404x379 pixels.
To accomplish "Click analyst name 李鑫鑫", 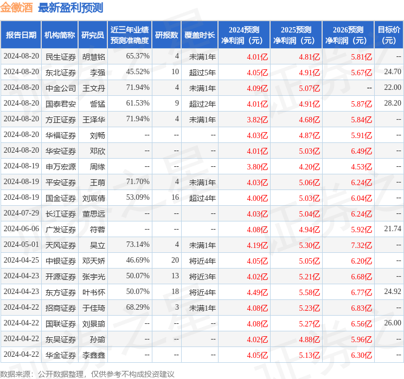I will coord(94,355).
